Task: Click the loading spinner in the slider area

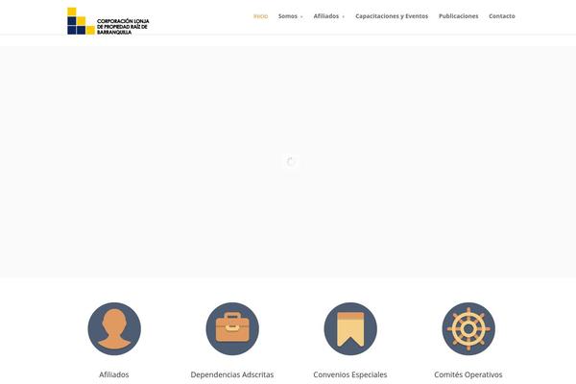Action: [x=291, y=161]
